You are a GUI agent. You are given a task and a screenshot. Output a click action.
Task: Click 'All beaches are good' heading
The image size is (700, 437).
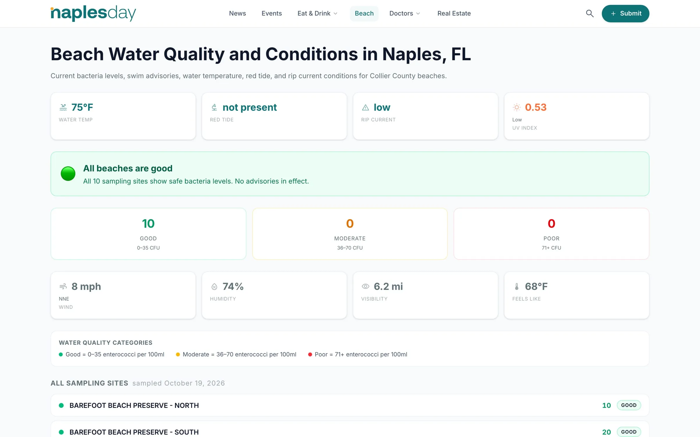[x=128, y=168]
